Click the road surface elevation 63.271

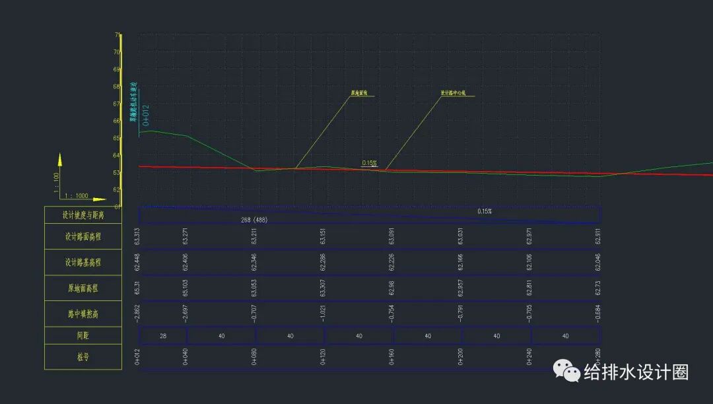click(x=185, y=236)
